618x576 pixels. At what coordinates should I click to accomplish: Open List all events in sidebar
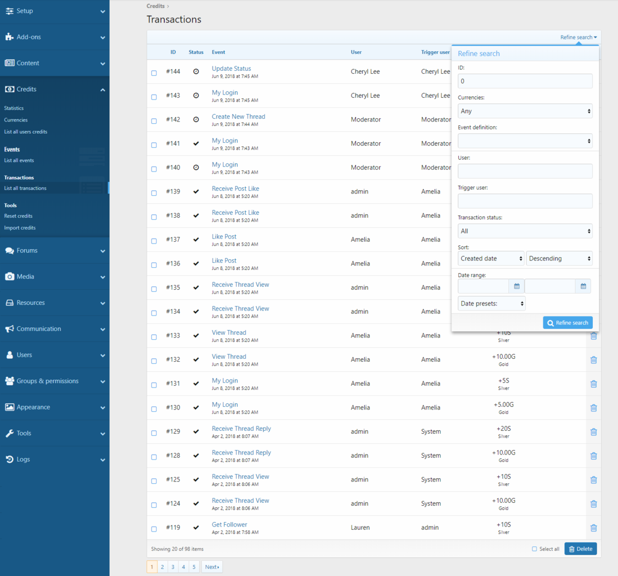coord(19,161)
